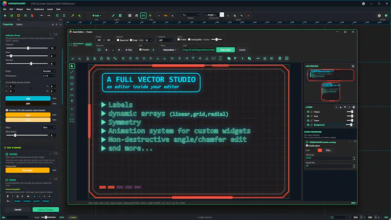Copy the Live Preview with corner icon
Viewport: 391px width, 220px height.
click(x=353, y=66)
